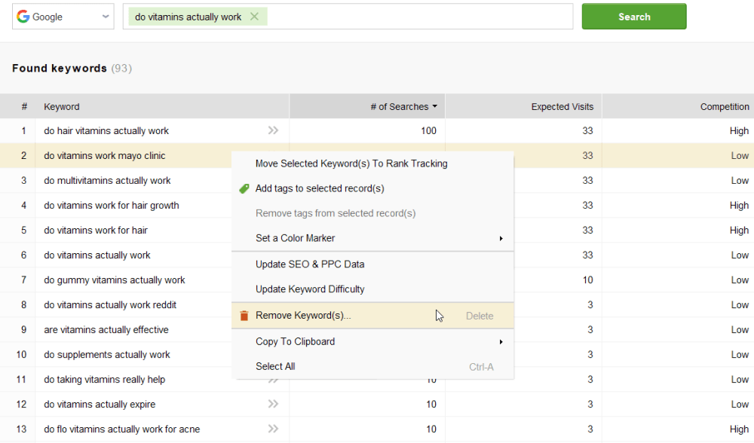This screenshot has width=754, height=443.
Task: Select the keyword 'are vitamins actually effective'
Action: point(106,329)
